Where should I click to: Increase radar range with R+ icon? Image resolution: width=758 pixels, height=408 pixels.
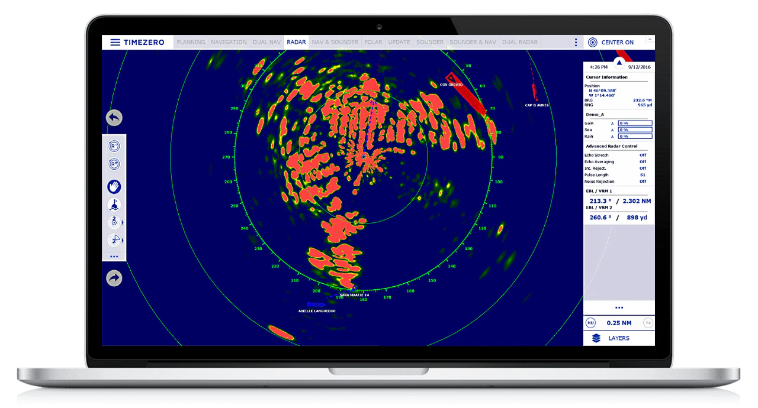point(114,164)
